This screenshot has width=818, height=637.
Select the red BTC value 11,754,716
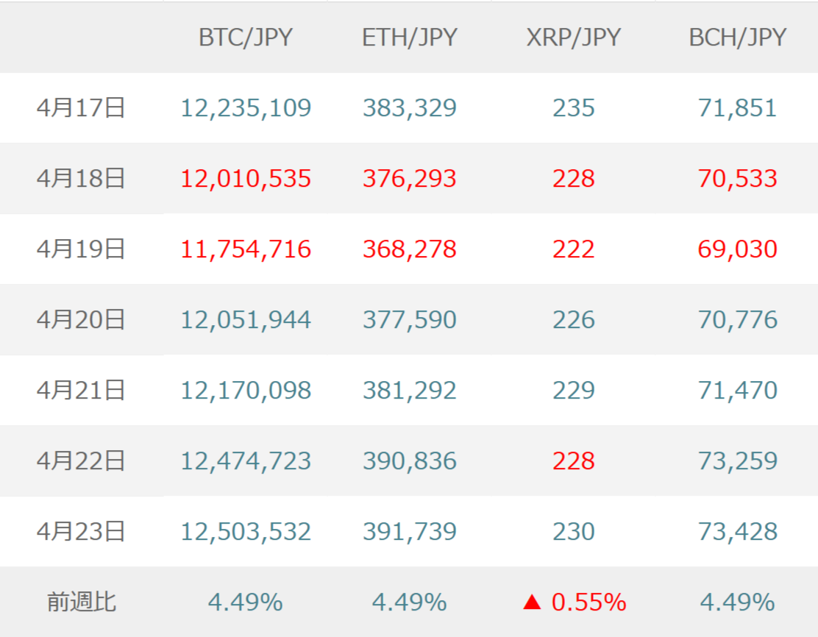point(246,249)
